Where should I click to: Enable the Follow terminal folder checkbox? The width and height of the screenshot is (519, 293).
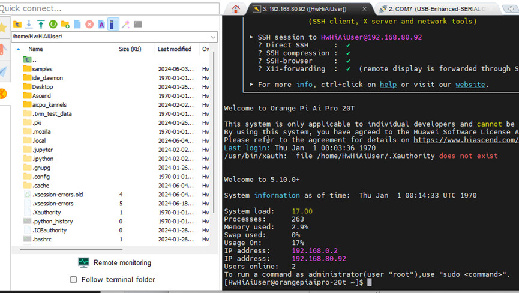click(74, 280)
